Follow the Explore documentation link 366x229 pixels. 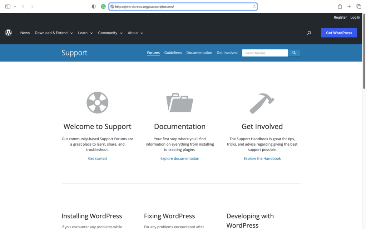point(180,159)
